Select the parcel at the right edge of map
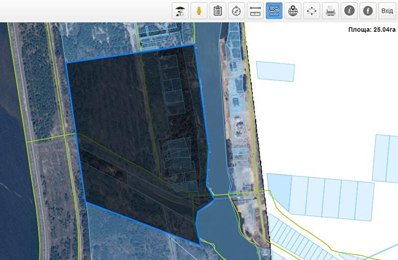 385,158
